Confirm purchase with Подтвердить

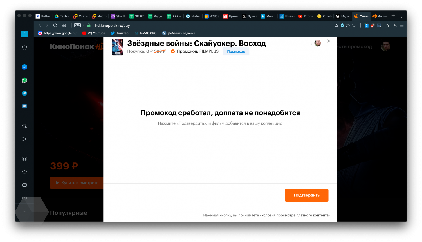307,195
